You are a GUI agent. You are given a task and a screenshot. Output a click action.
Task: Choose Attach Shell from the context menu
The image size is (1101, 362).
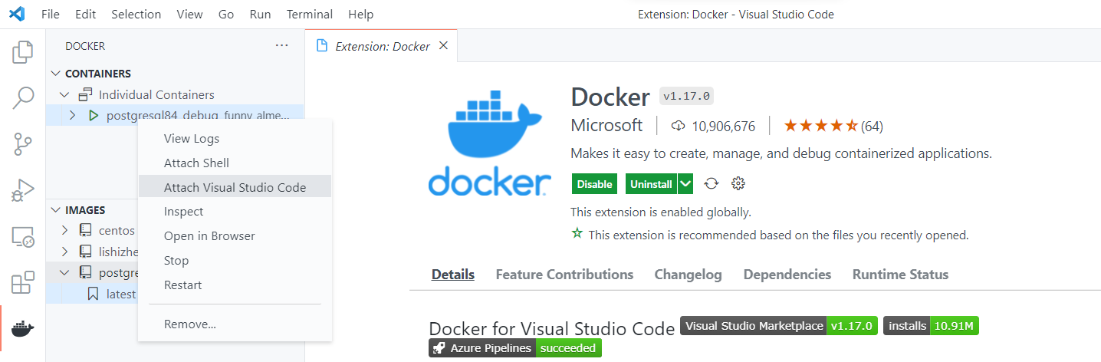235,163
